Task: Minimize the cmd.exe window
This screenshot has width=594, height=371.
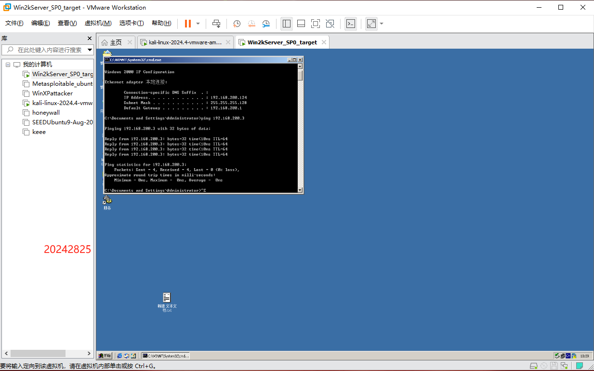Action: click(x=290, y=60)
